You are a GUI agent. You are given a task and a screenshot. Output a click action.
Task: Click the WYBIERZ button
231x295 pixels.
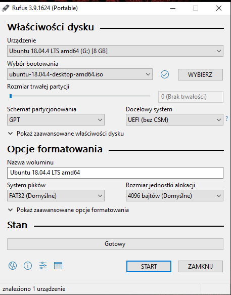[200, 75]
